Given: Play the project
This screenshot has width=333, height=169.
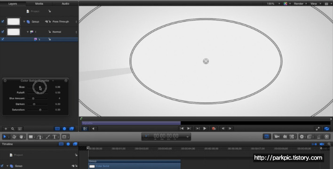Looking at the screenshot, I should pyautogui.click(x=205, y=128).
